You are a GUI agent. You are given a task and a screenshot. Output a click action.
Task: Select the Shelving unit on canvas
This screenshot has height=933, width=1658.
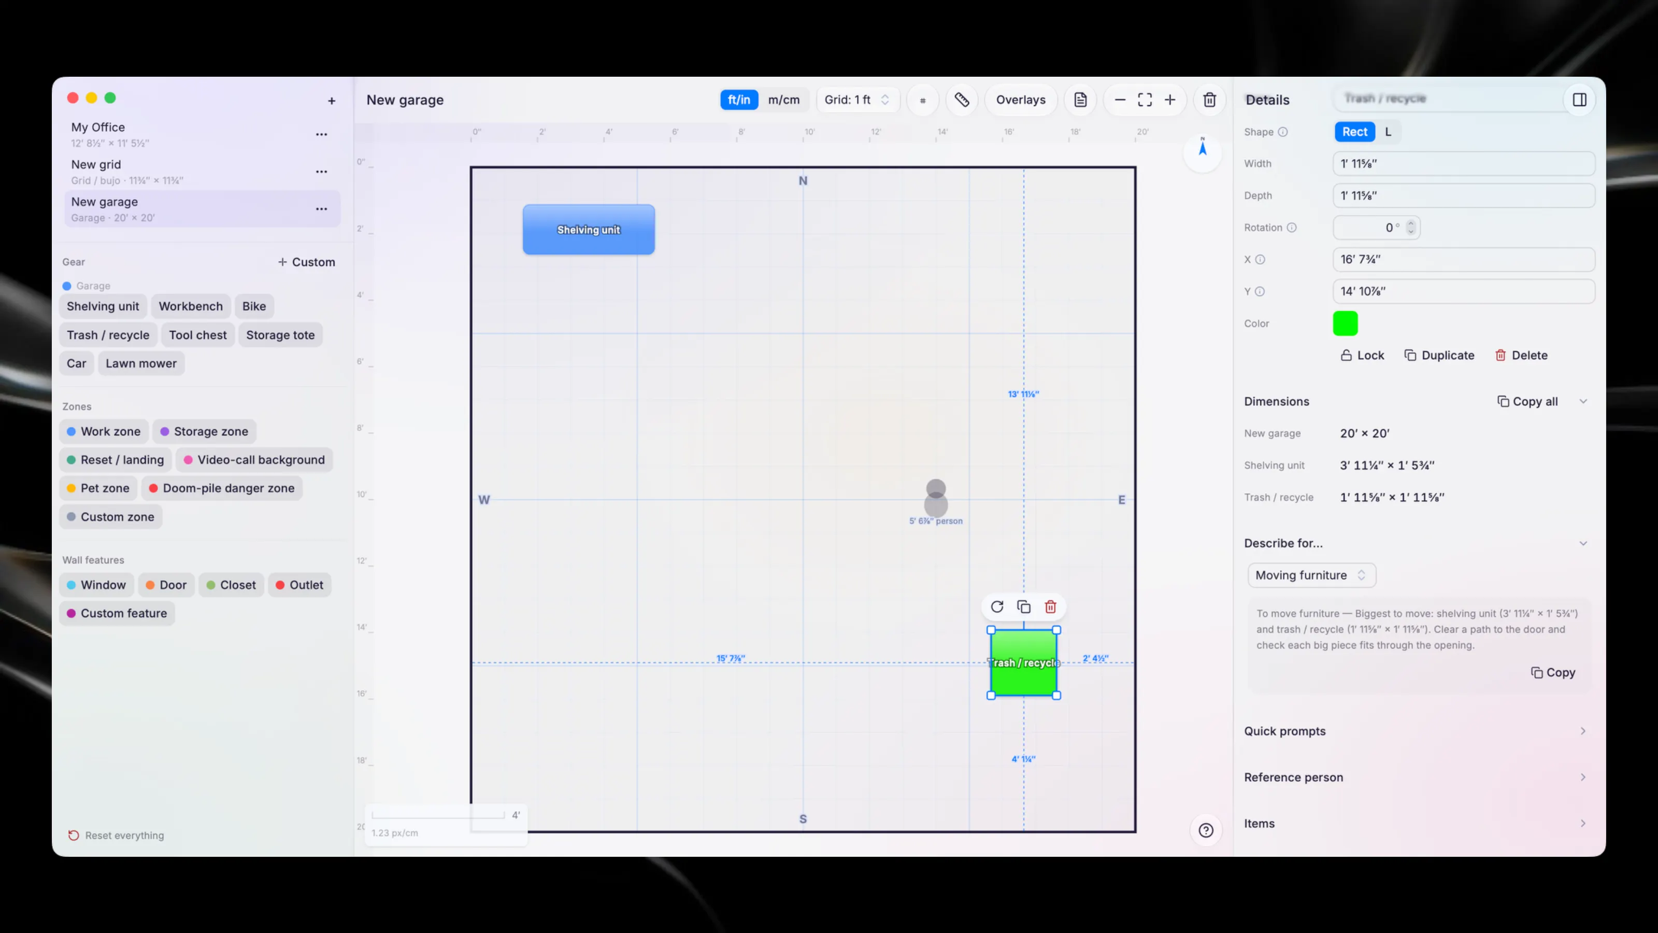pos(588,230)
